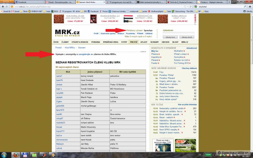253x158 pixels.
Task: Open the Profil link
Action: [96, 33]
